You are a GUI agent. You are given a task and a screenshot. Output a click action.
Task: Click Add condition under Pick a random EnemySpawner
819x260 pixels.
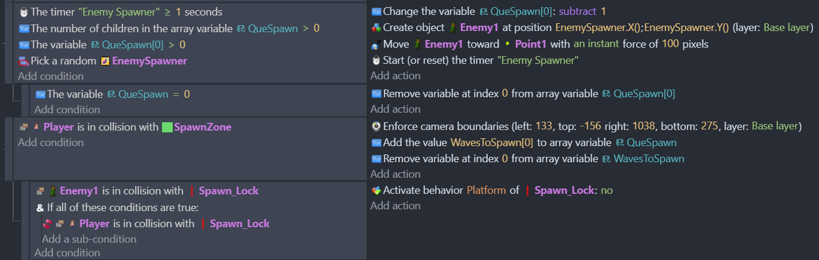[x=51, y=76]
